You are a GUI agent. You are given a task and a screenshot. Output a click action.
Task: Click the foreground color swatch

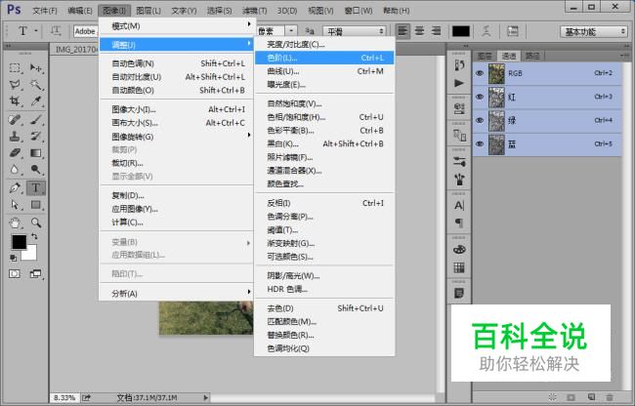(x=19, y=242)
